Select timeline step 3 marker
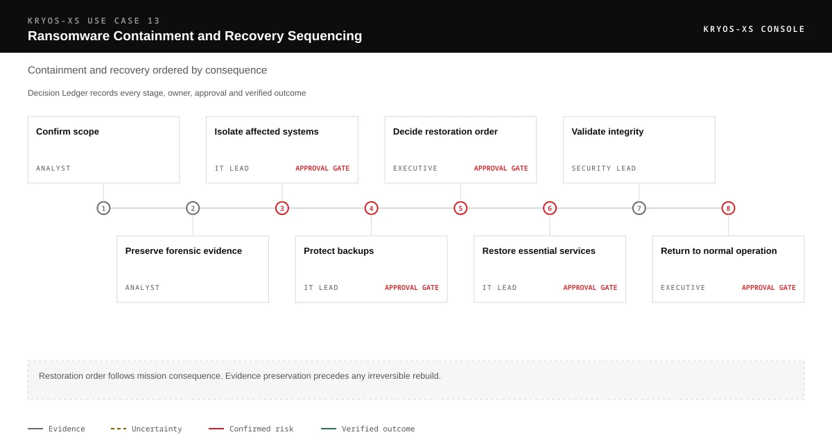Screen dimensions: 832x437 click(282, 208)
